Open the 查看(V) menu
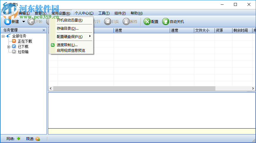This screenshot has height=143, width=256. pyautogui.click(x=41, y=13)
